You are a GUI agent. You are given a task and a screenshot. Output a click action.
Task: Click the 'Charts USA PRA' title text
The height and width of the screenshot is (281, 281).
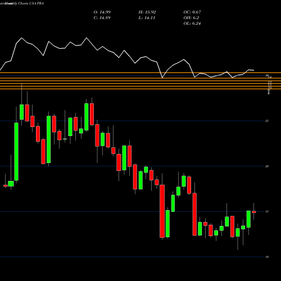(31, 3)
